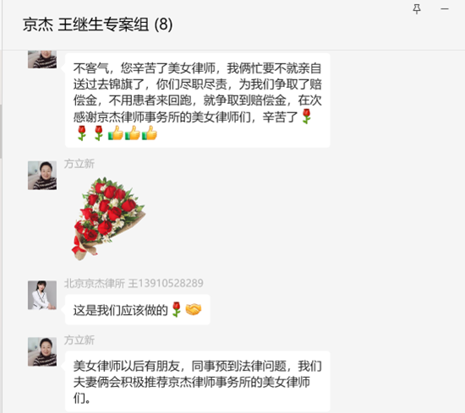Click the lawyer avatar in the white suit
Image resolution: width=465 pixels, height=413 pixels.
coord(42,295)
